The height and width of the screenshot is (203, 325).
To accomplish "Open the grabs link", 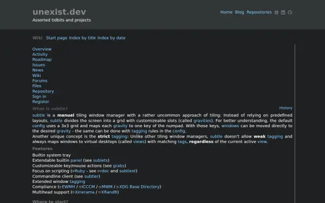I will pyautogui.click(x=119, y=166).
